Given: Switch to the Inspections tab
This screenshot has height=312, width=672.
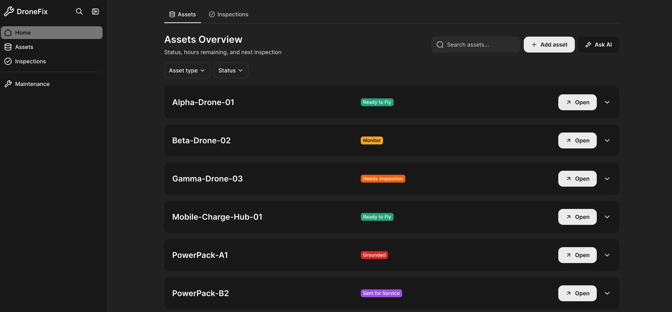Looking at the screenshot, I should coord(228,15).
